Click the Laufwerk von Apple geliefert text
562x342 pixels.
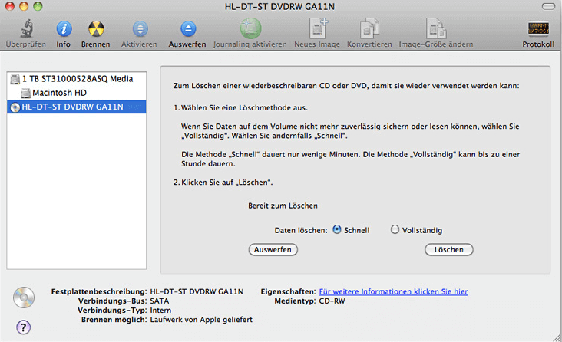coord(201,320)
